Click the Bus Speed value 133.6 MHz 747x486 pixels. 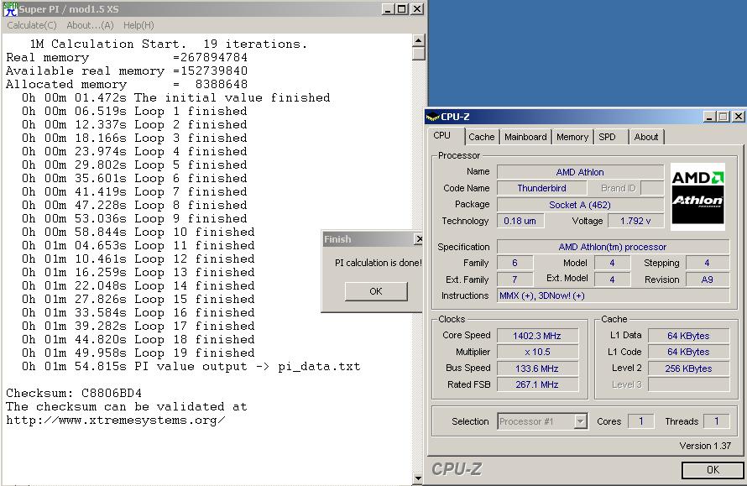point(537,368)
